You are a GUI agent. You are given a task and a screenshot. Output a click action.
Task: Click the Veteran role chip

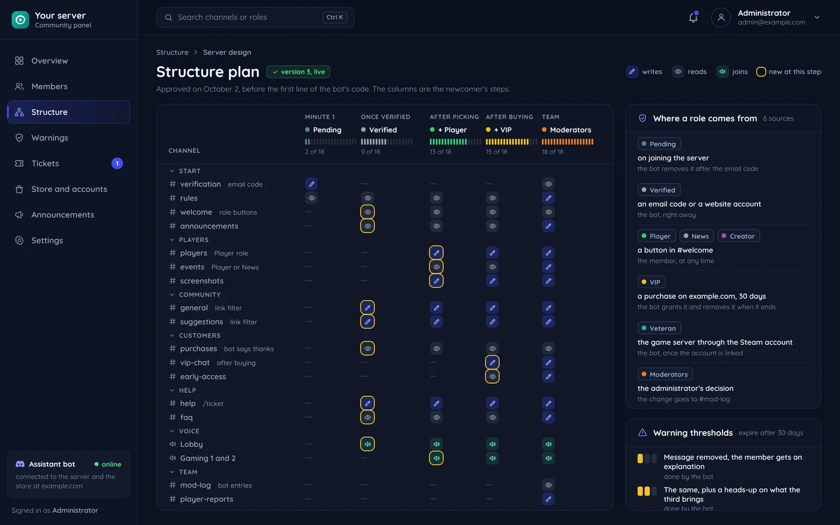pyautogui.click(x=659, y=328)
